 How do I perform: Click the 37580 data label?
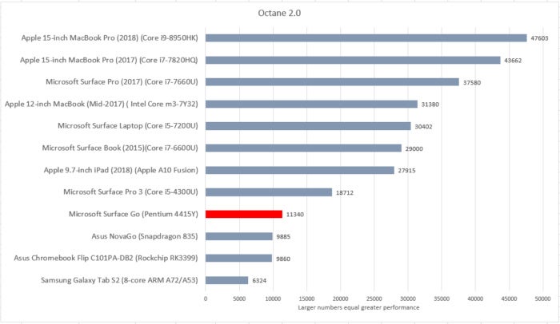pyautogui.click(x=472, y=83)
